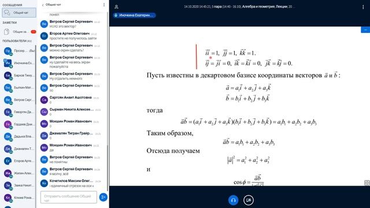Viewport: 370px width, 208px height.
Task: Click the heading 'Пользователи (41)'
Action: pyautogui.click(x=17, y=41)
